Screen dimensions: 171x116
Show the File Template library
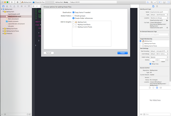pos(150,88)
